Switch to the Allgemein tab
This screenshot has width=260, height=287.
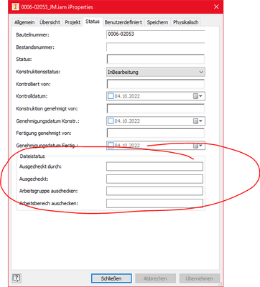click(x=24, y=22)
